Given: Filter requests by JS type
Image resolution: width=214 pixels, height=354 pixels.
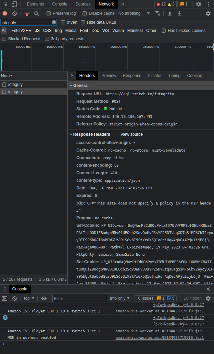Looking at the screenshot, I should (37, 31).
